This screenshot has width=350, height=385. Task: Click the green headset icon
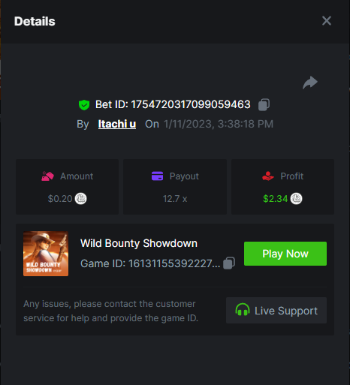click(243, 310)
